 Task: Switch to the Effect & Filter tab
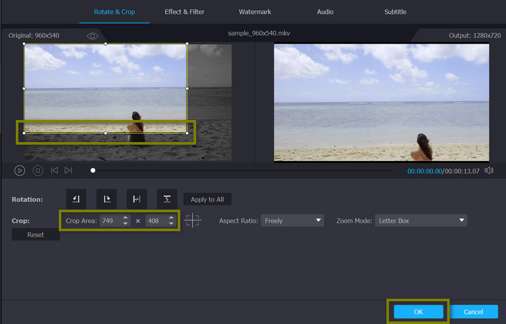(185, 12)
